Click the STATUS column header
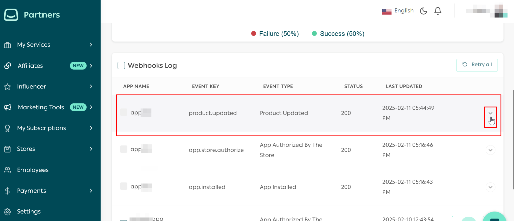This screenshot has width=514, height=221. (354, 86)
